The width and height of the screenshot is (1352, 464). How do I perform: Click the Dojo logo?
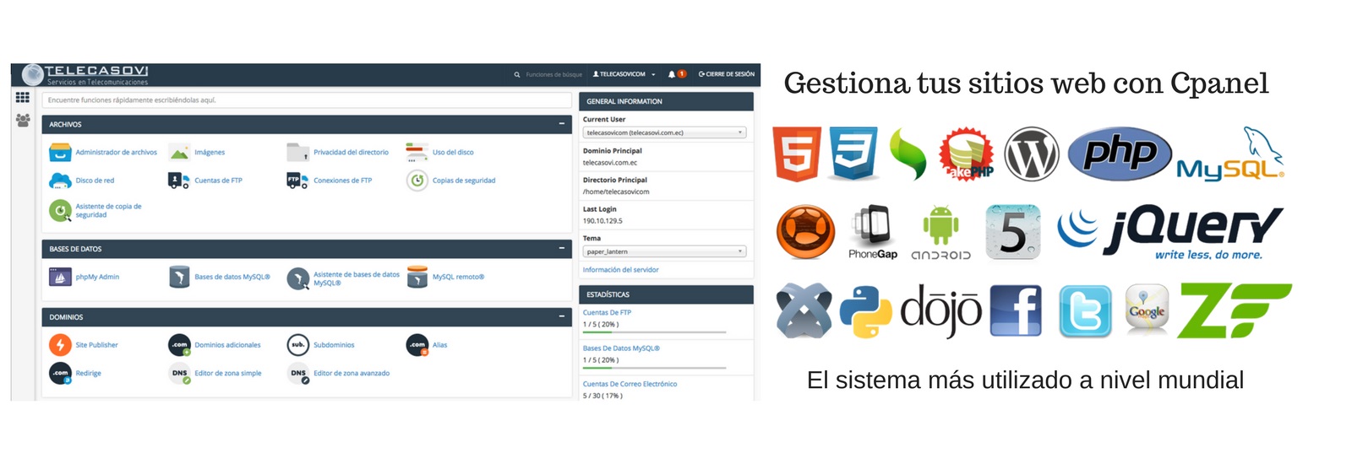tap(940, 311)
